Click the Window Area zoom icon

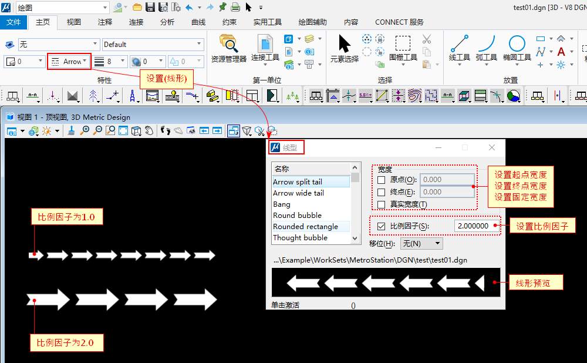pyautogui.click(x=110, y=130)
